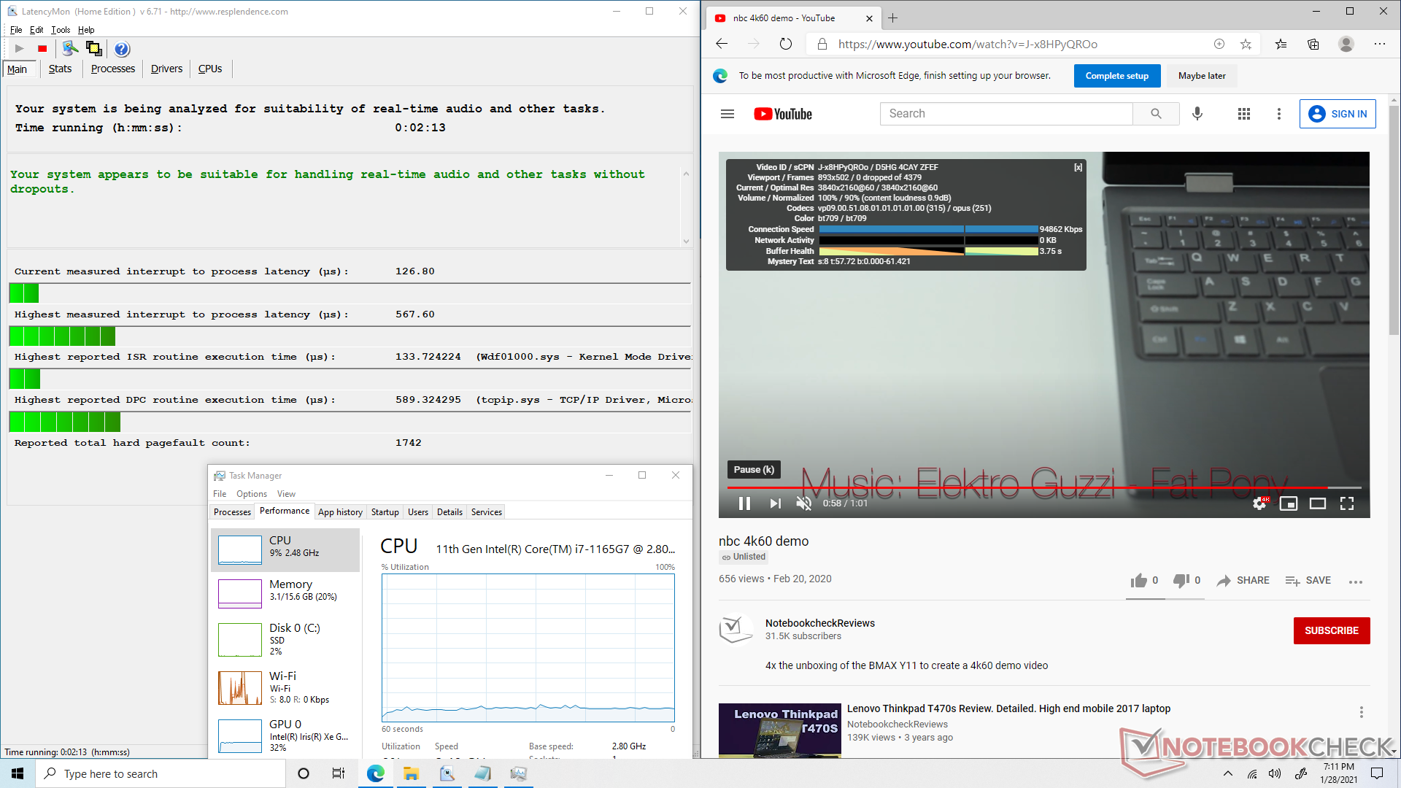Toggle theater mode
This screenshot has height=788, width=1401.
click(x=1318, y=503)
